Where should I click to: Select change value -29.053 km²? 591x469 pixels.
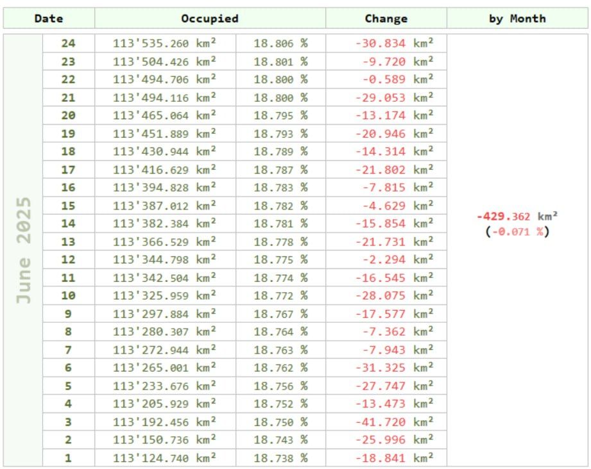tap(394, 97)
